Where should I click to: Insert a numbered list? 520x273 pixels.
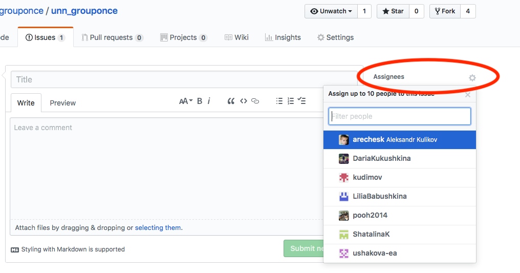coord(291,101)
